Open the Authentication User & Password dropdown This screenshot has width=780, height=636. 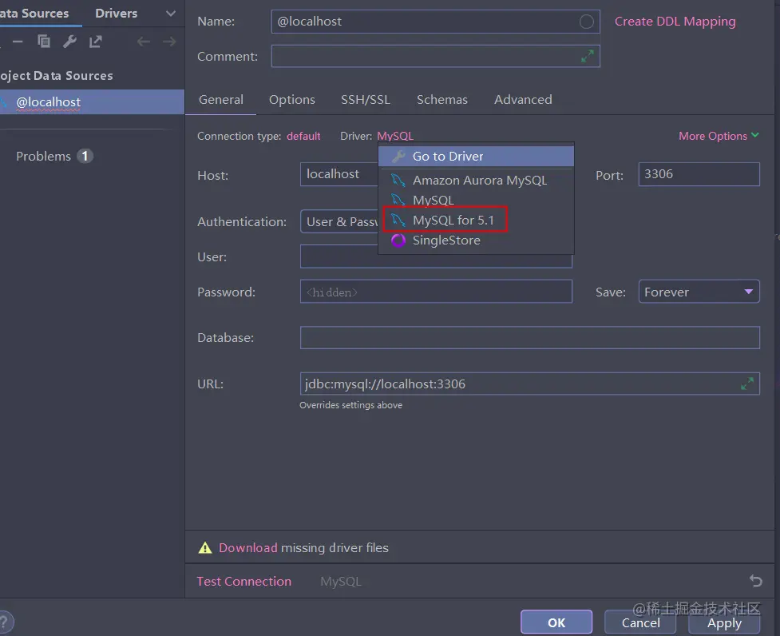(x=339, y=221)
